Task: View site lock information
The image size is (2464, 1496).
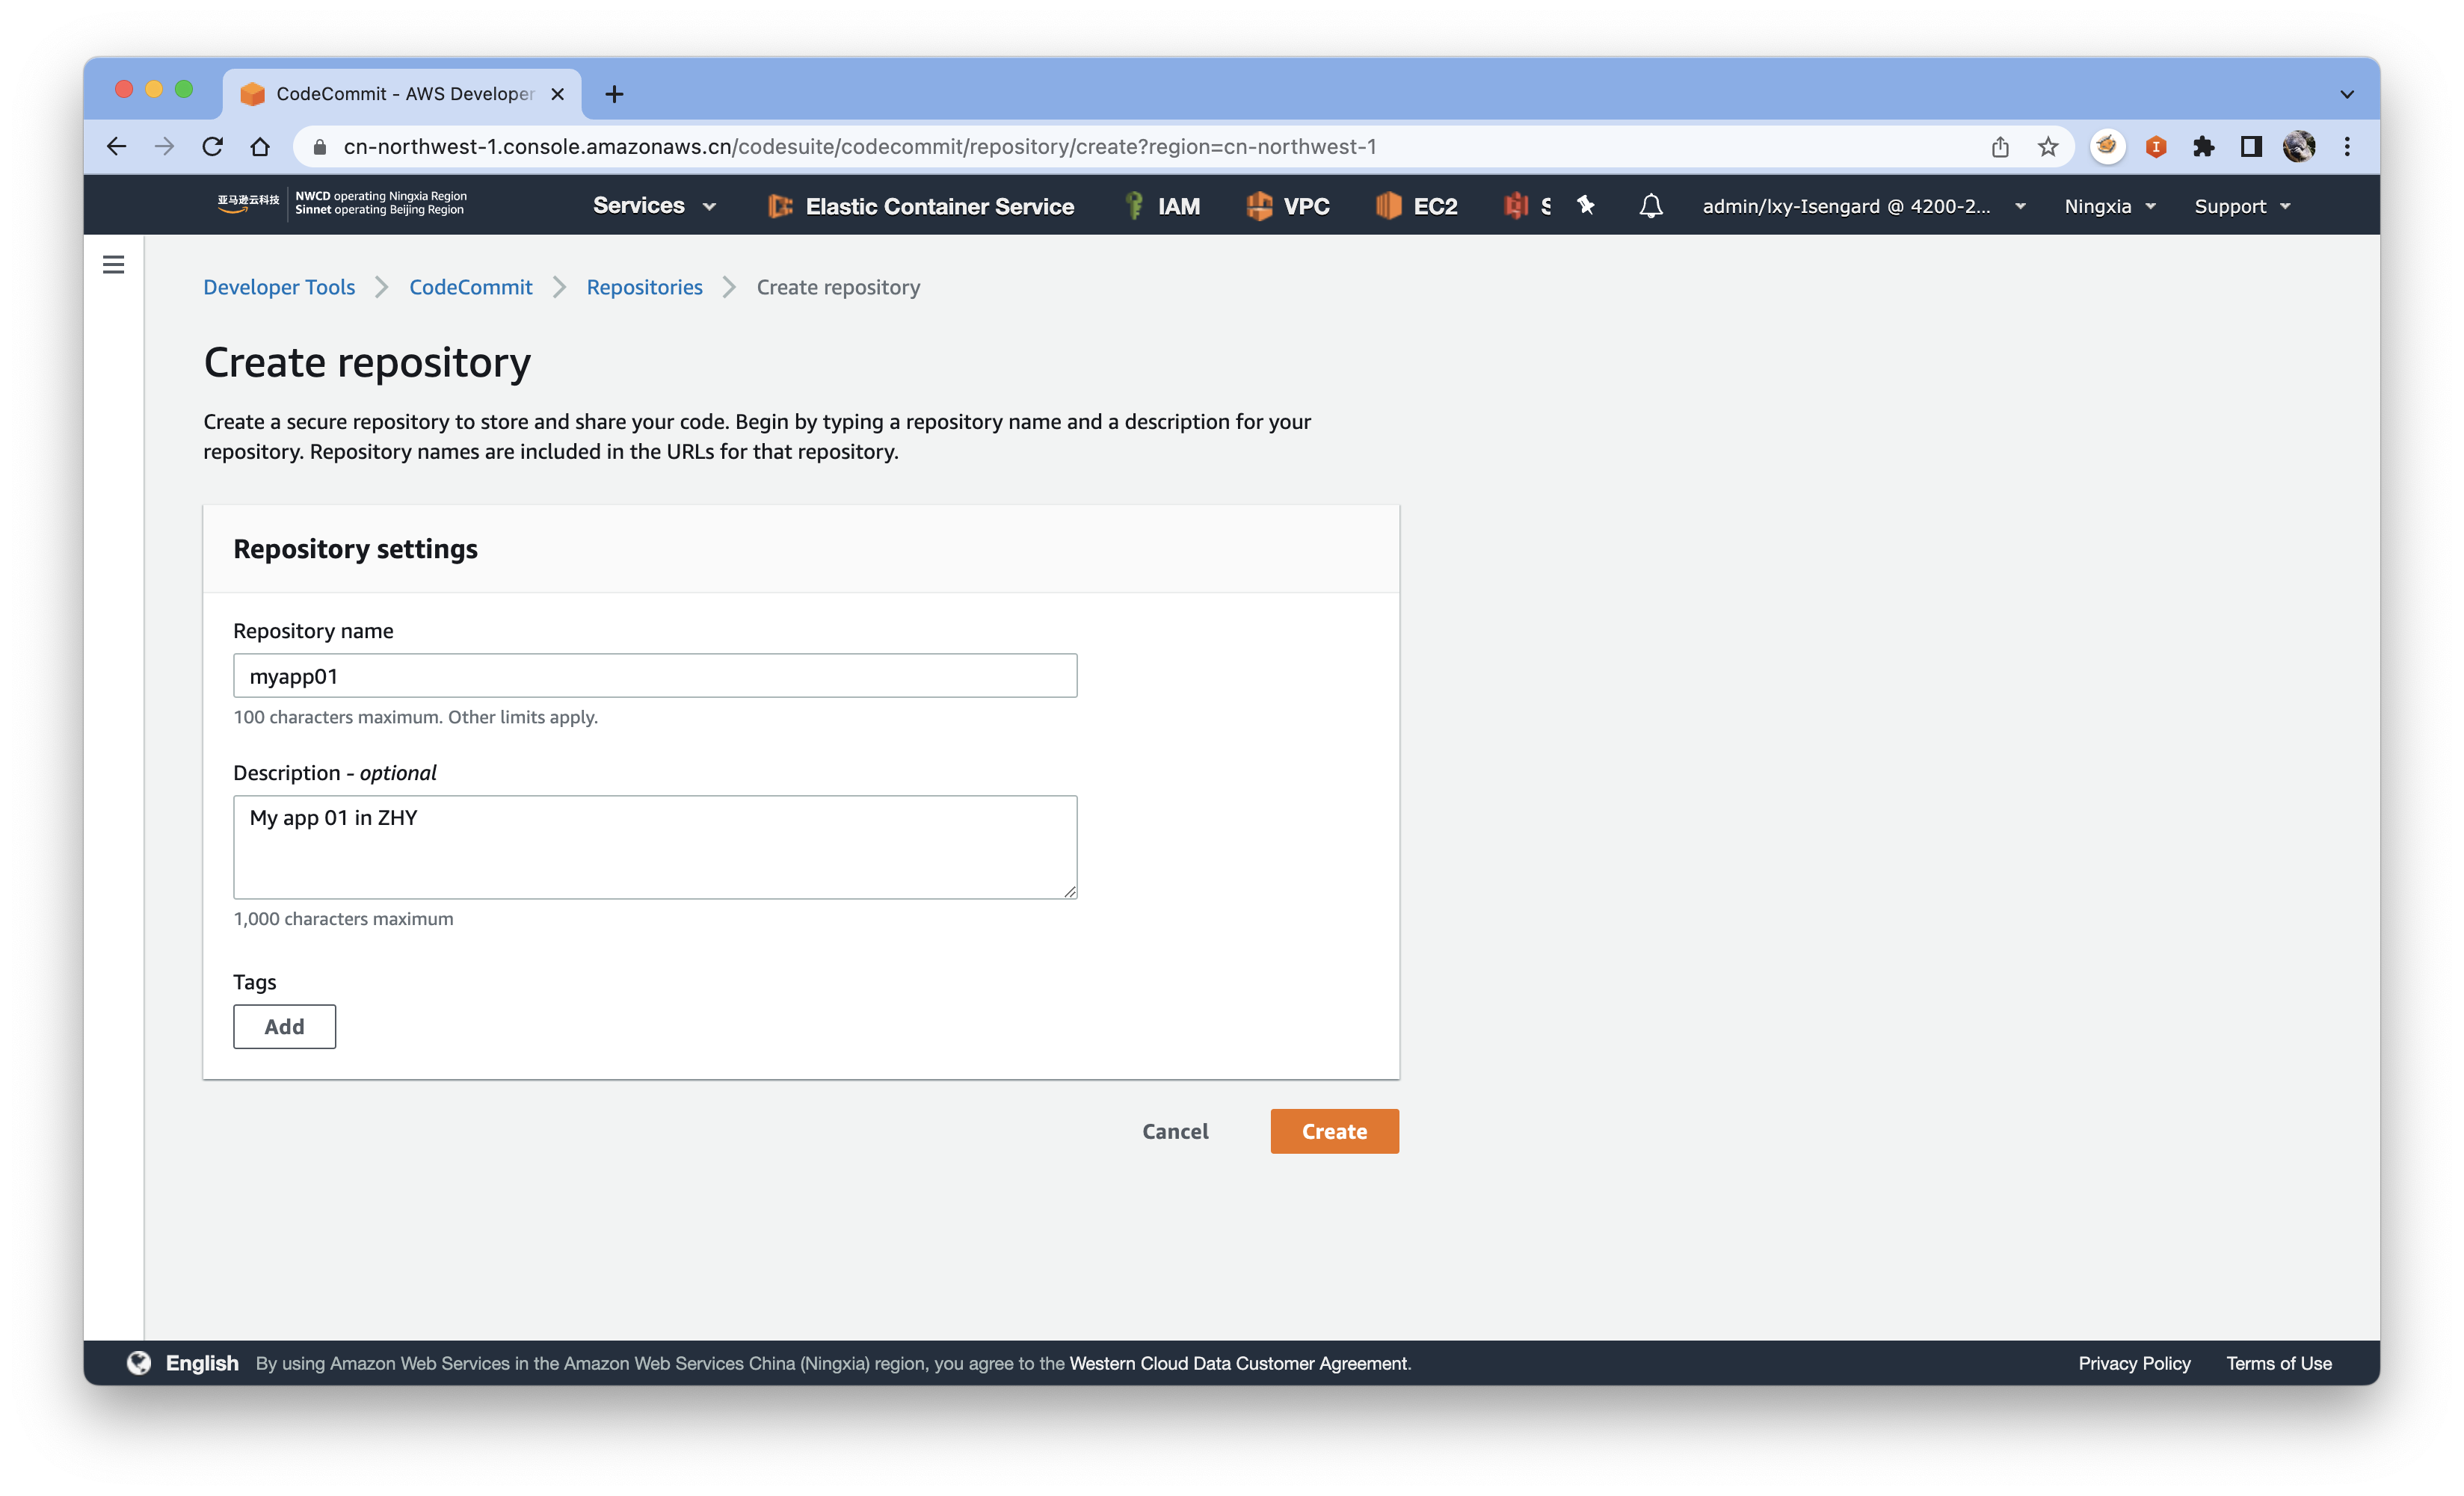Action: coord(320,147)
